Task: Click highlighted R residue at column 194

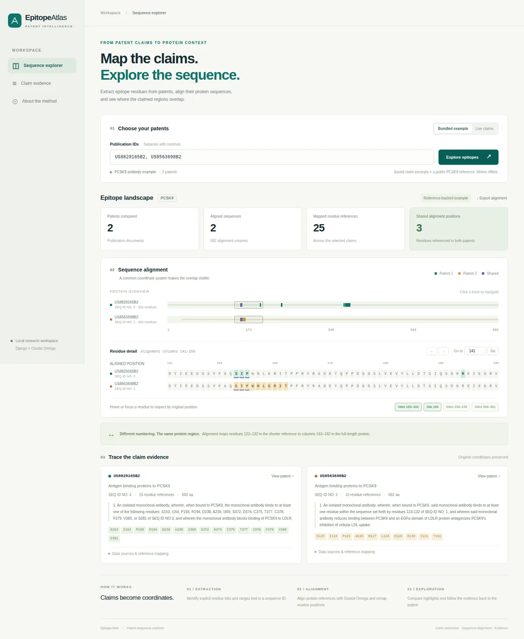Action: [463, 373]
